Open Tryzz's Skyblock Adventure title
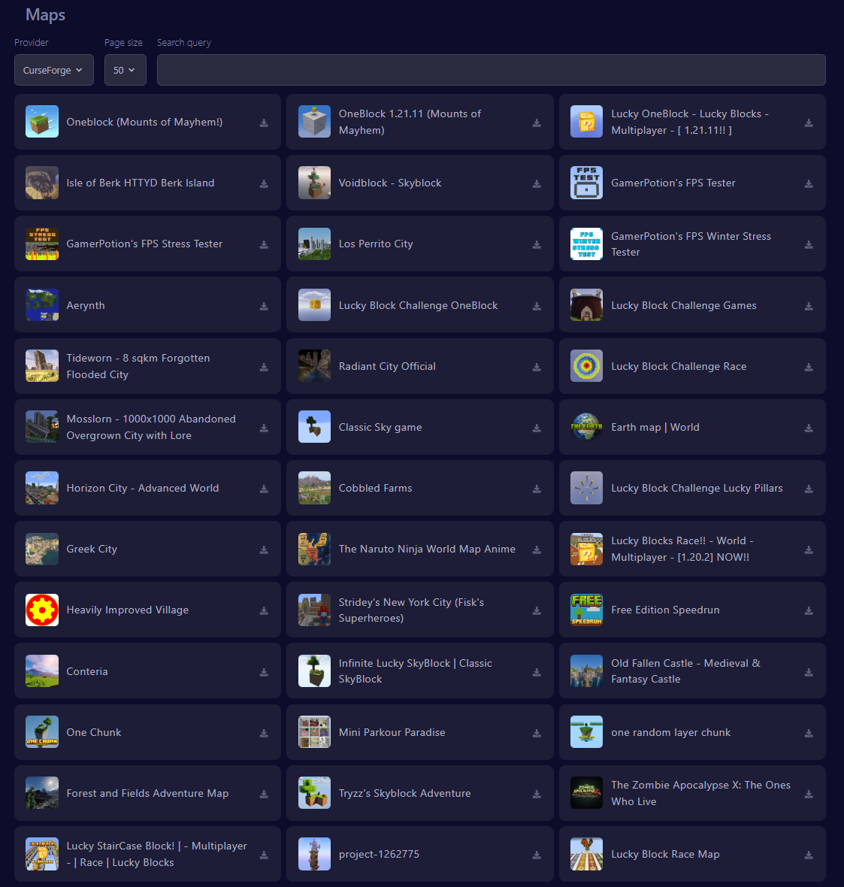844x887 pixels. click(404, 794)
